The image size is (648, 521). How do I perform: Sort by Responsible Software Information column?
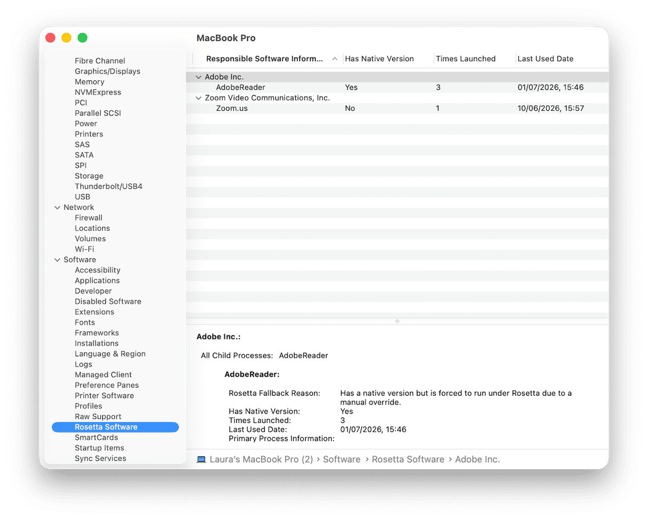[265, 59]
